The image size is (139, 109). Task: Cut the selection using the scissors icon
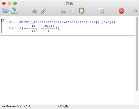coord(64,11)
